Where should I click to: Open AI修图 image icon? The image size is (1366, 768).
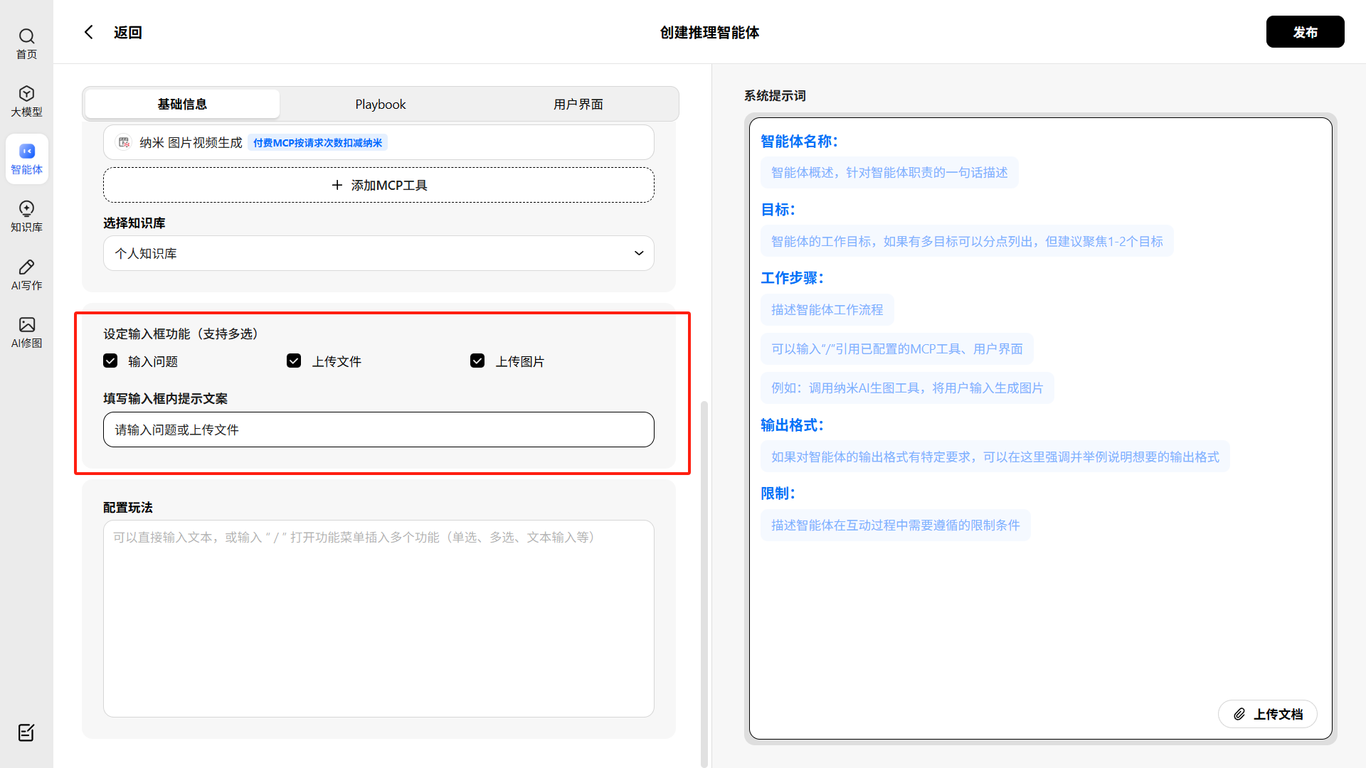[x=26, y=325]
